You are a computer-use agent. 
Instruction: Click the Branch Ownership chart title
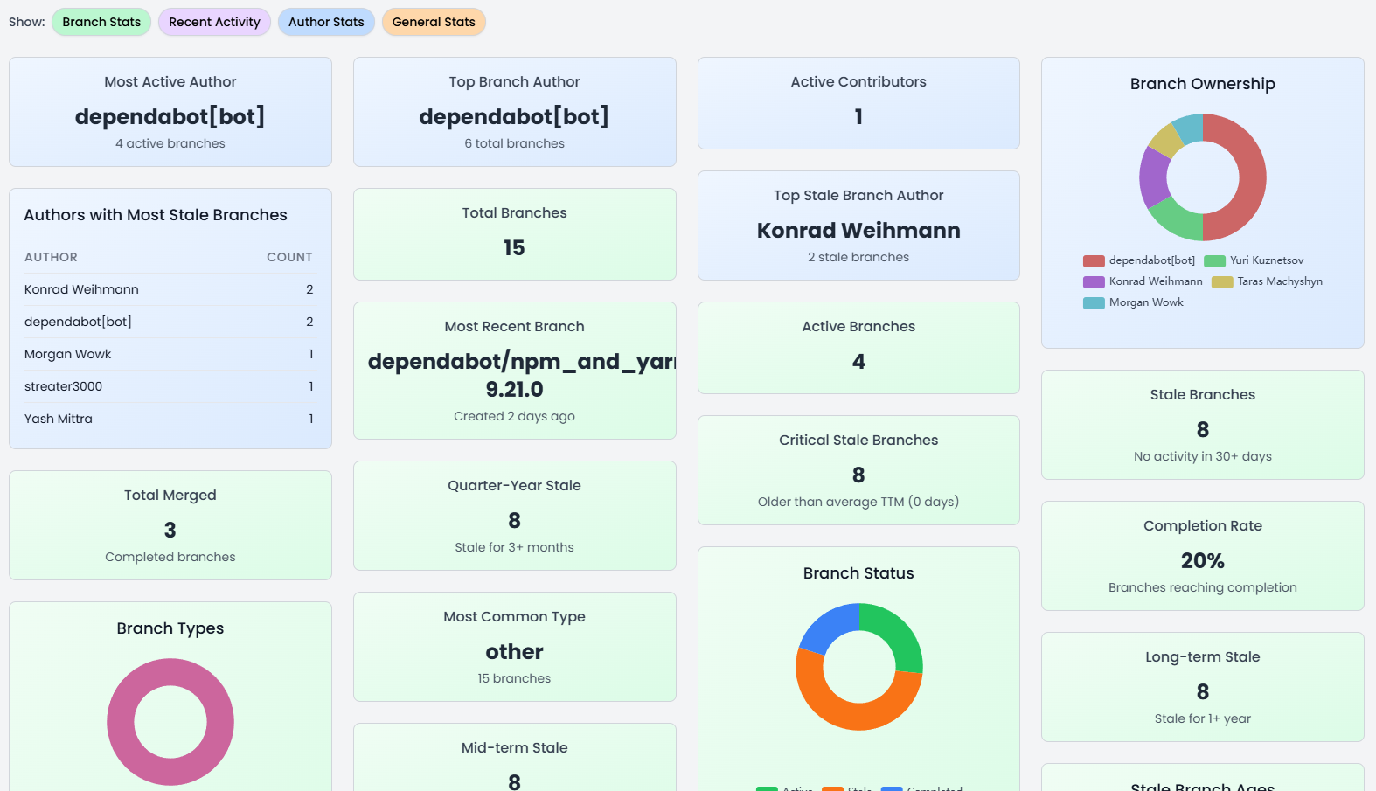pyautogui.click(x=1203, y=84)
